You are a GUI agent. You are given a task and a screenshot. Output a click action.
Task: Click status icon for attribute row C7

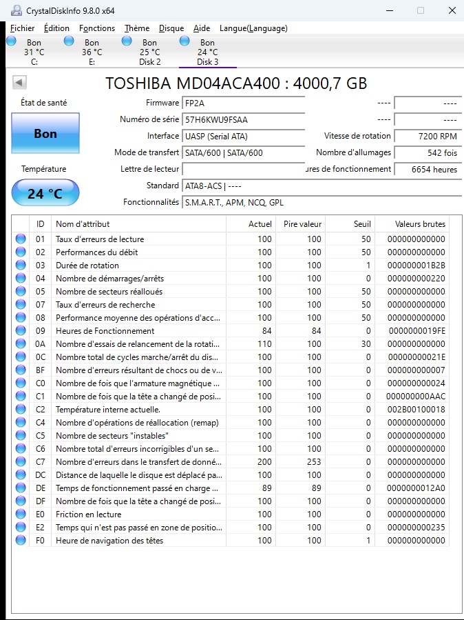[x=21, y=461]
